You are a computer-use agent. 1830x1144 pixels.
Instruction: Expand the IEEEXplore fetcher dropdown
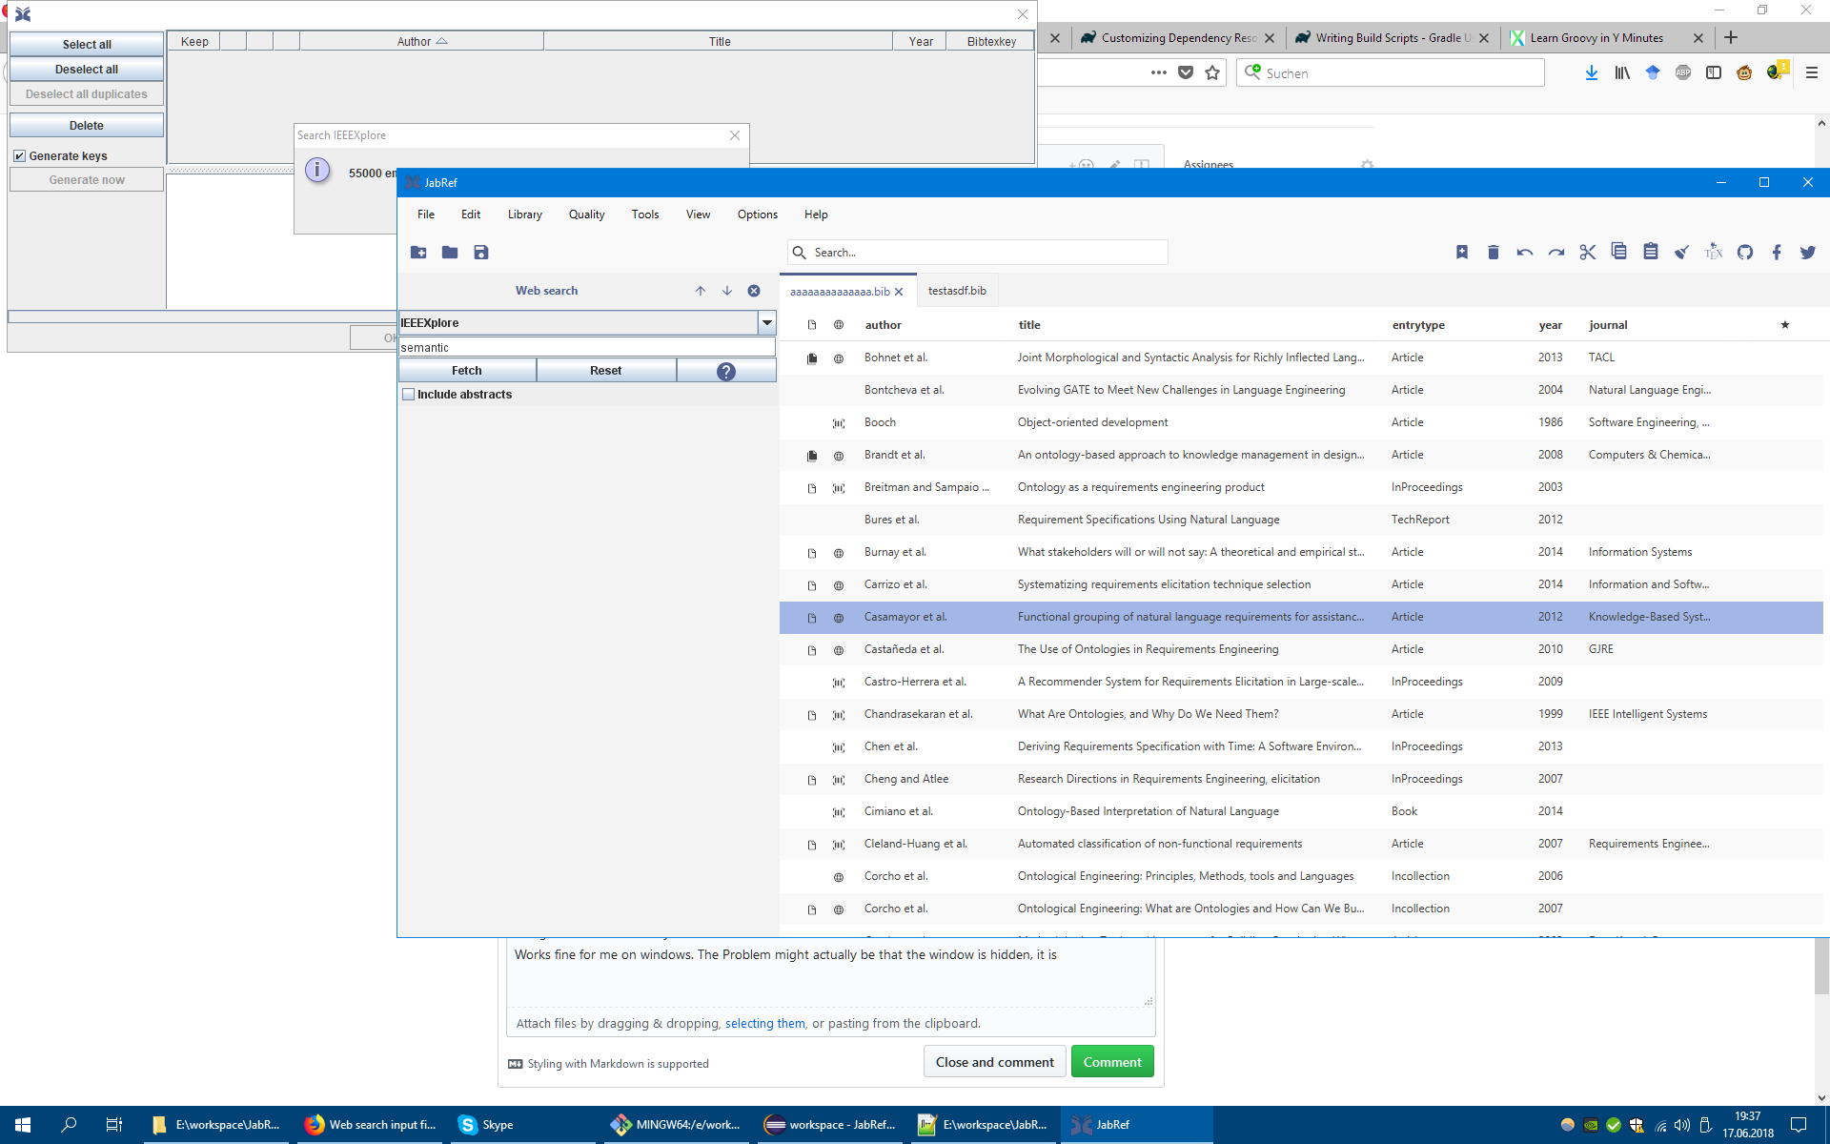pyautogui.click(x=767, y=323)
